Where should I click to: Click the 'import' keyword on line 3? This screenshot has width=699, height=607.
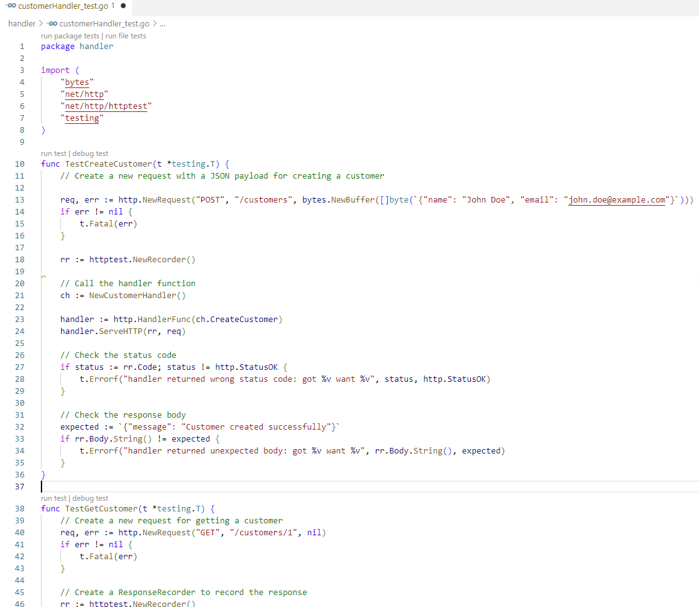55,70
